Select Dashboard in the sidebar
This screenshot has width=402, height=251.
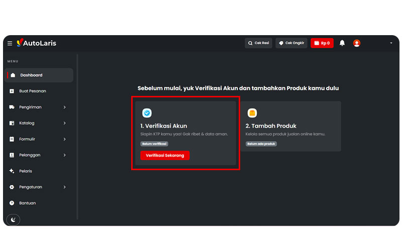pyautogui.click(x=31, y=75)
